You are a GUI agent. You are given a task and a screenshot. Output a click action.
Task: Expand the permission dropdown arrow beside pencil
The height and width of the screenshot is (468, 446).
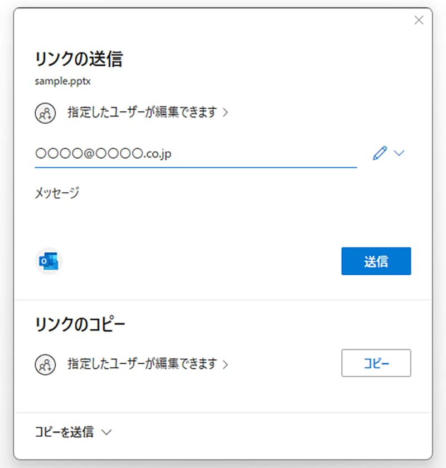point(399,153)
